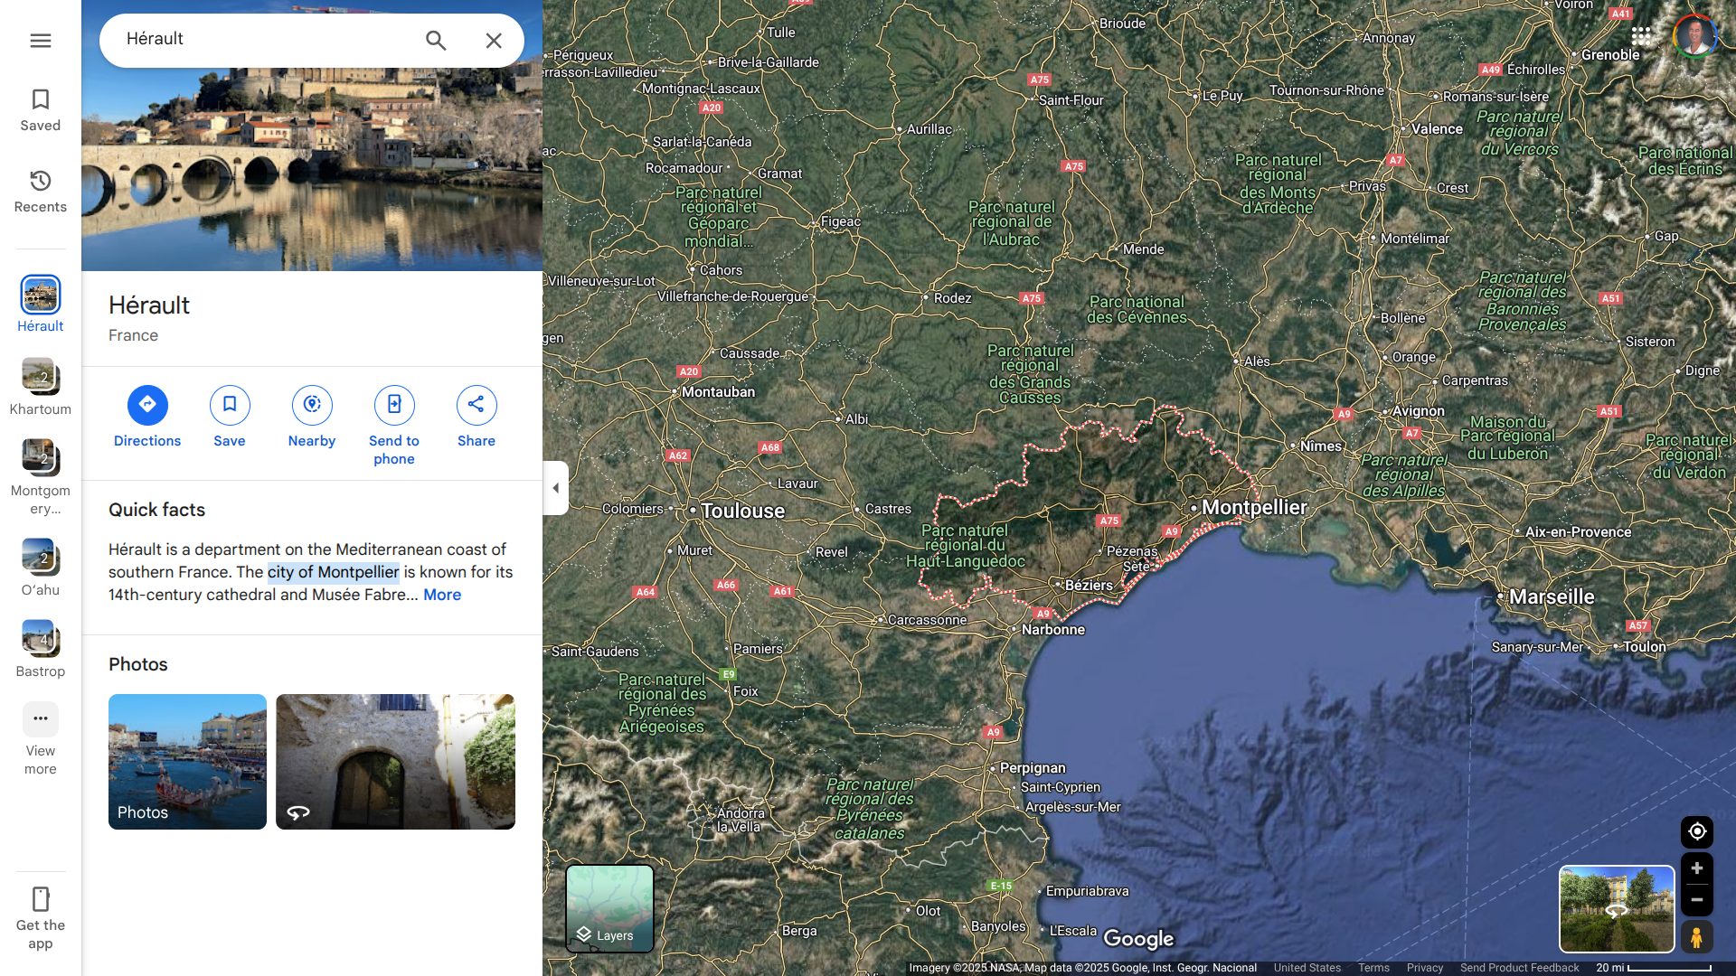Viewport: 1736px width, 976px height.
Task: Click the Directions button
Action: (147, 406)
